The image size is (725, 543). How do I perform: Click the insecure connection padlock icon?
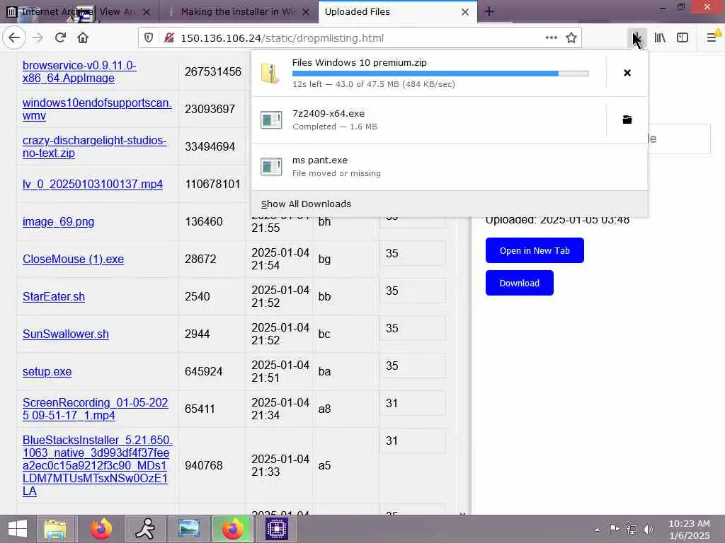pyautogui.click(x=169, y=38)
